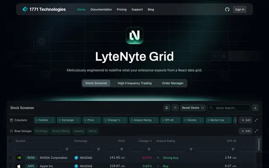Focus the Symbol column filter input

point(38,150)
